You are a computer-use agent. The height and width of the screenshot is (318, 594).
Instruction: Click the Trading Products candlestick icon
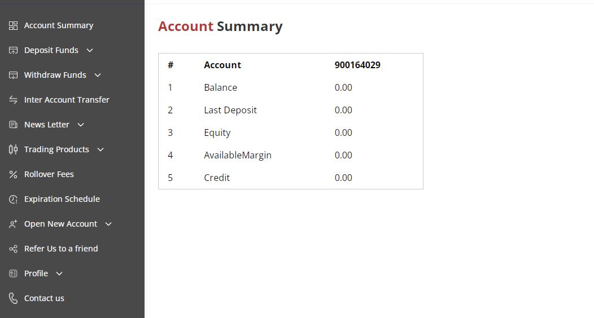[x=13, y=149]
